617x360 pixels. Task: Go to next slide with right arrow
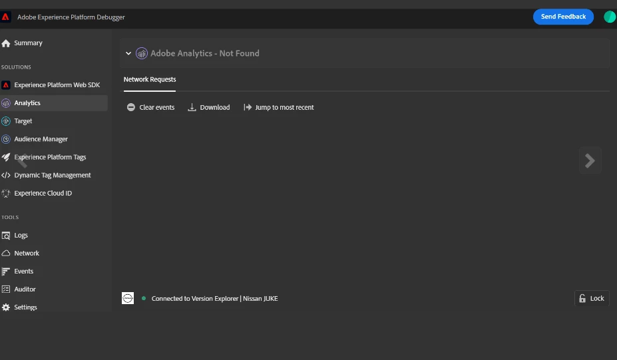(x=590, y=160)
